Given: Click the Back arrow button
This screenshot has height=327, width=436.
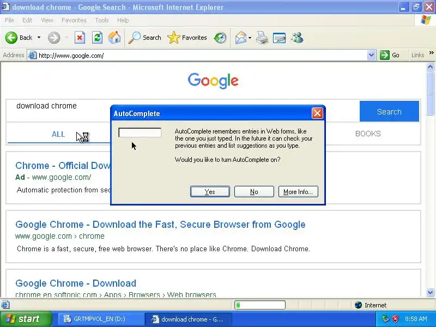Looking at the screenshot, I should (19, 38).
